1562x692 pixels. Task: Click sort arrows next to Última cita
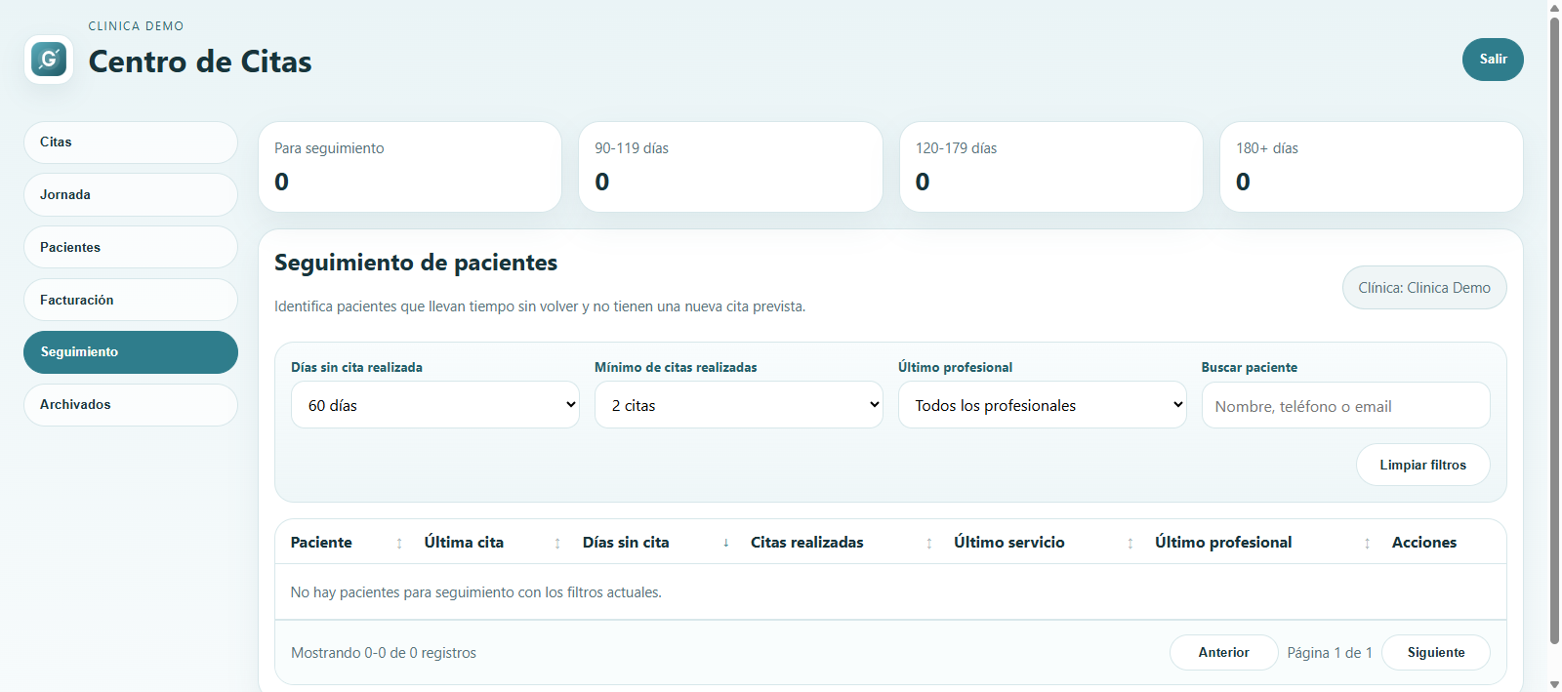click(x=557, y=544)
